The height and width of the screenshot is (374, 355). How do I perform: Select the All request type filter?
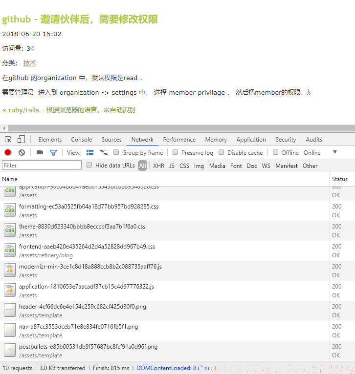[x=143, y=166]
